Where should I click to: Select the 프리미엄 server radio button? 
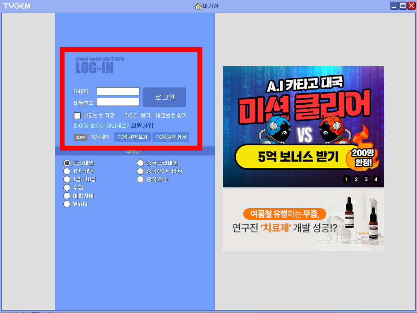[67, 163]
